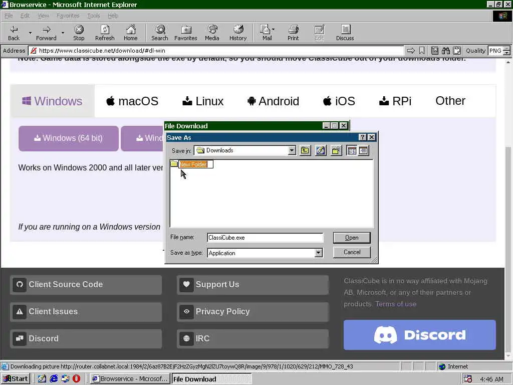Image resolution: width=513 pixels, height=385 pixels.
Task: Open the File menu
Action: 9,16
